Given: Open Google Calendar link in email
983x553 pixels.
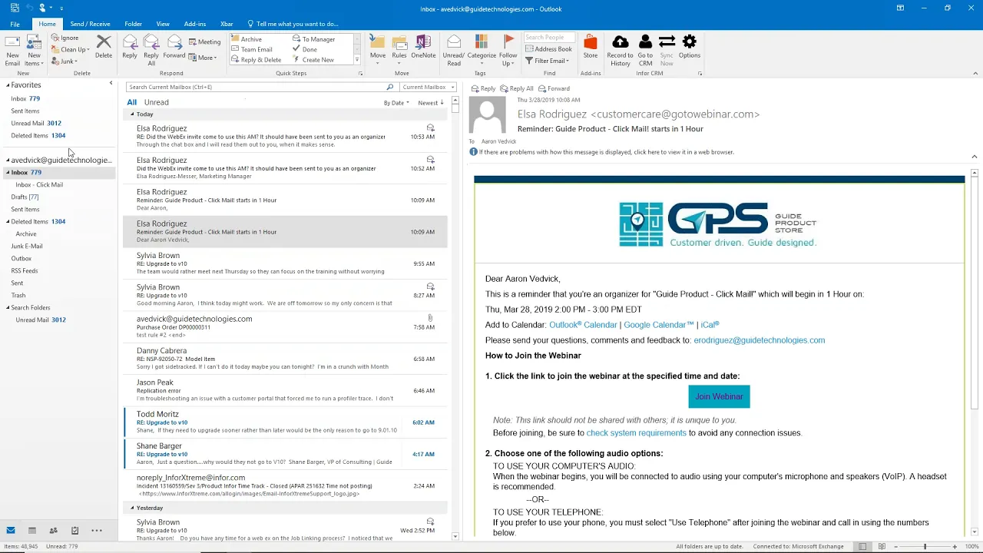Looking at the screenshot, I should click(659, 325).
